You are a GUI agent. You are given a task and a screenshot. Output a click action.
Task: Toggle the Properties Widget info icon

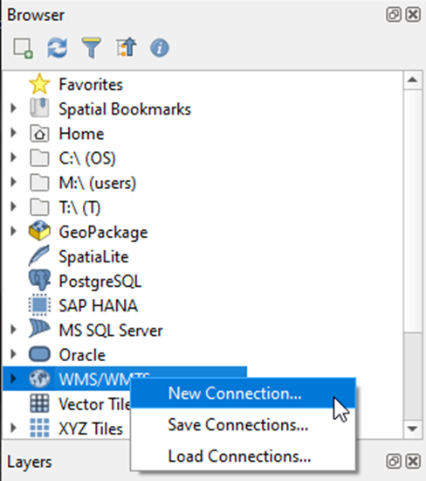160,48
